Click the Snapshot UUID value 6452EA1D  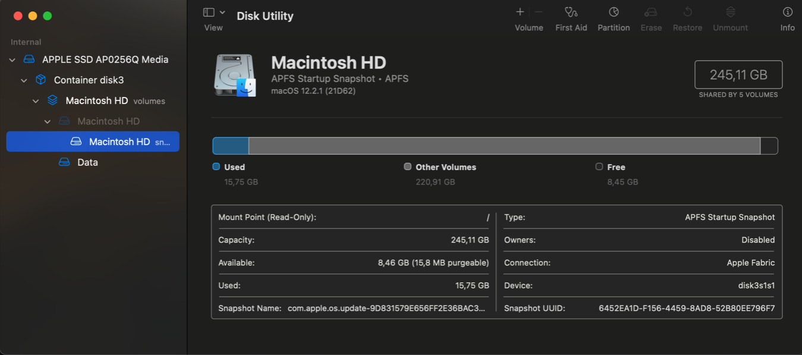pos(687,308)
